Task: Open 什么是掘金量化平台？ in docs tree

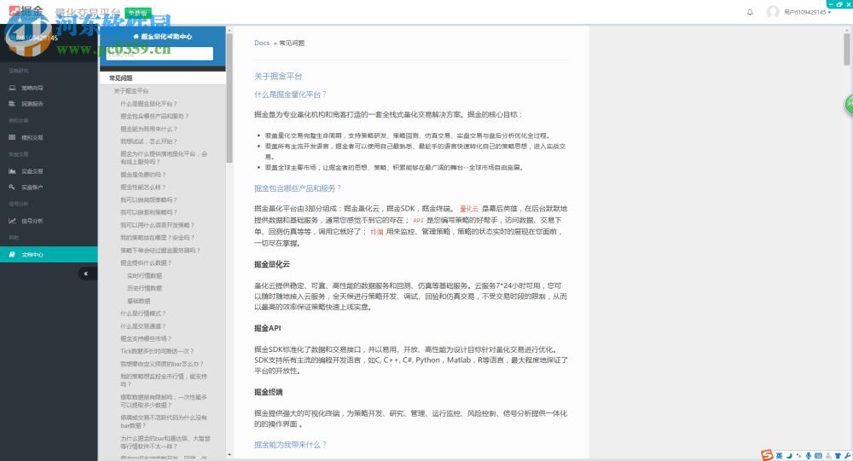Action: pos(148,103)
